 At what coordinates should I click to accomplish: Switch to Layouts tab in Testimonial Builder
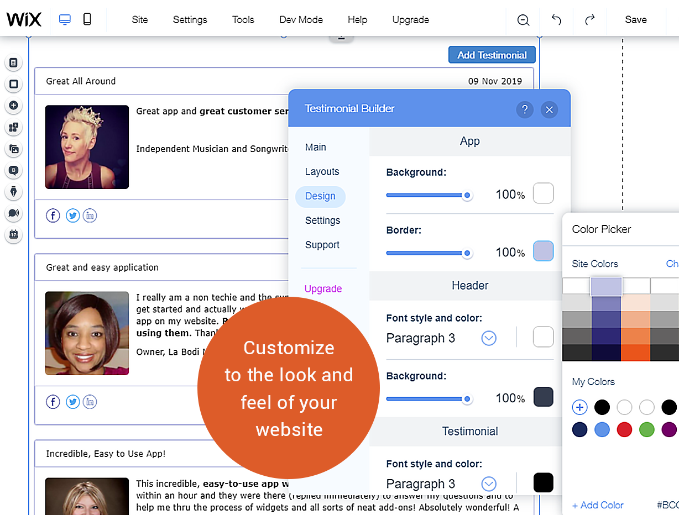click(322, 172)
